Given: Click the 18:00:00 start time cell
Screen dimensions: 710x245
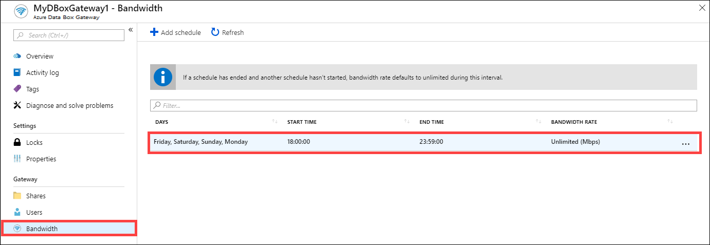Looking at the screenshot, I should pyautogui.click(x=299, y=142).
